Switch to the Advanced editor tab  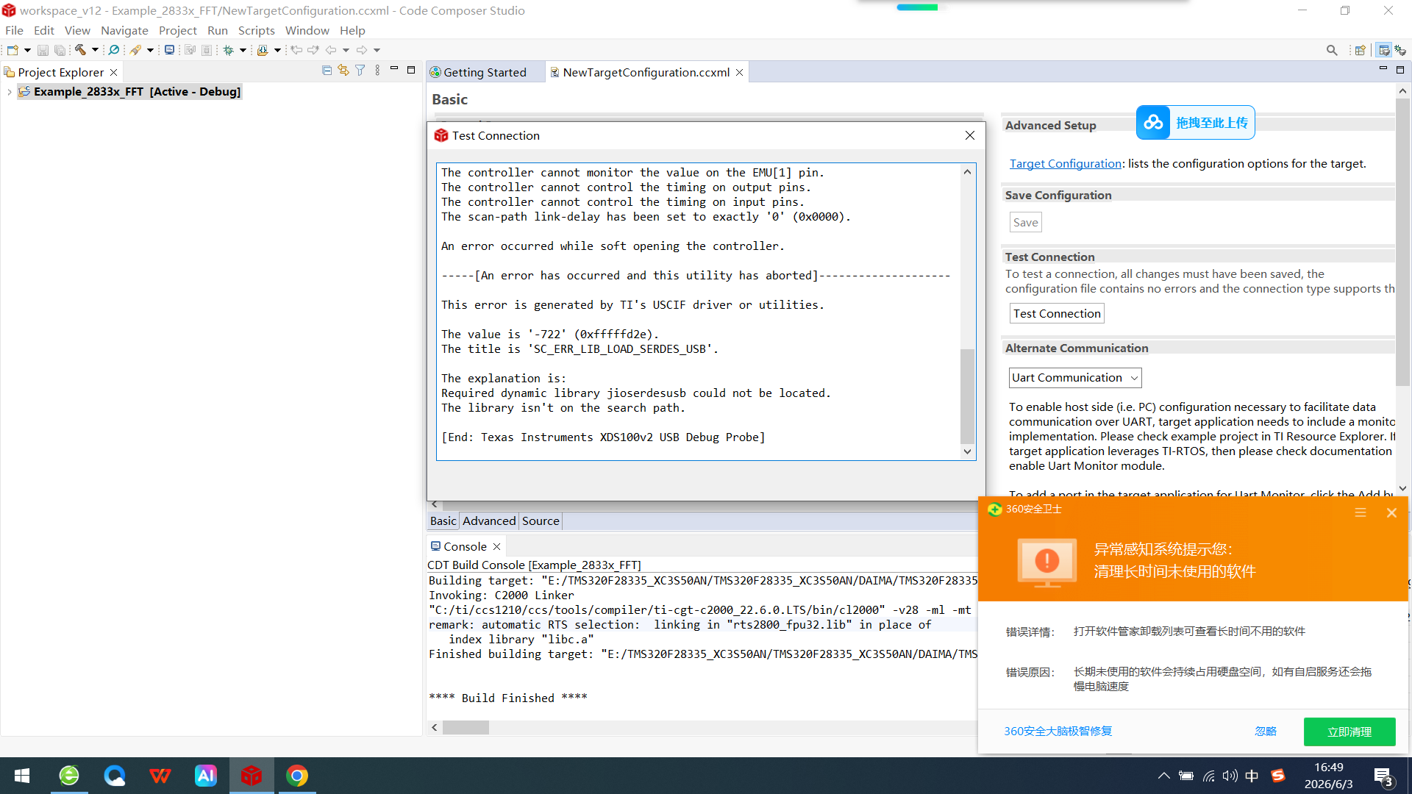(x=489, y=521)
